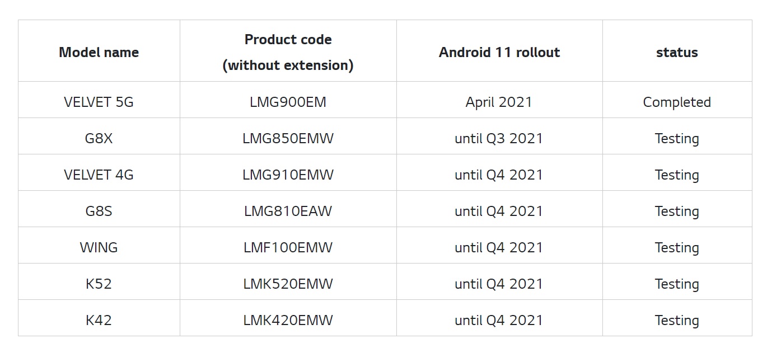Click the Completed status cell
The image size is (767, 348).
(x=677, y=102)
